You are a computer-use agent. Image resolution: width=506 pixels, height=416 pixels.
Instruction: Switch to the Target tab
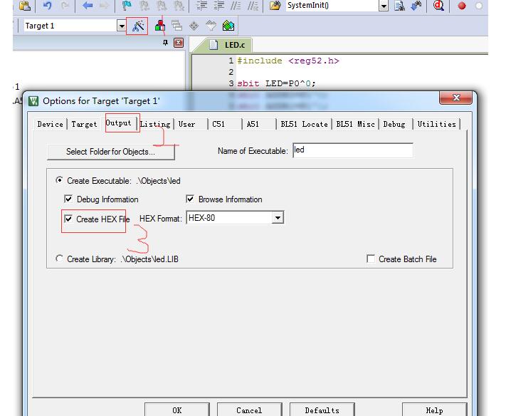[x=84, y=125]
